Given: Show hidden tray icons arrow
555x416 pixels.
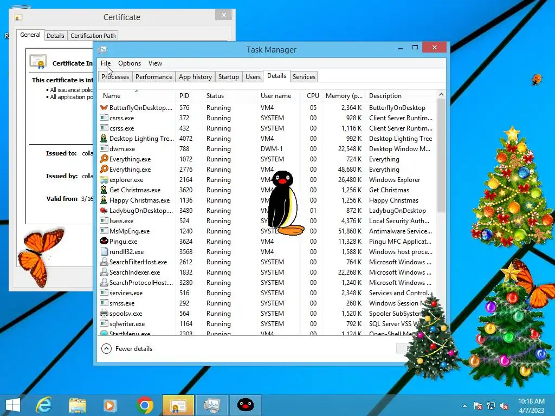Looking at the screenshot, I should 464,406.
